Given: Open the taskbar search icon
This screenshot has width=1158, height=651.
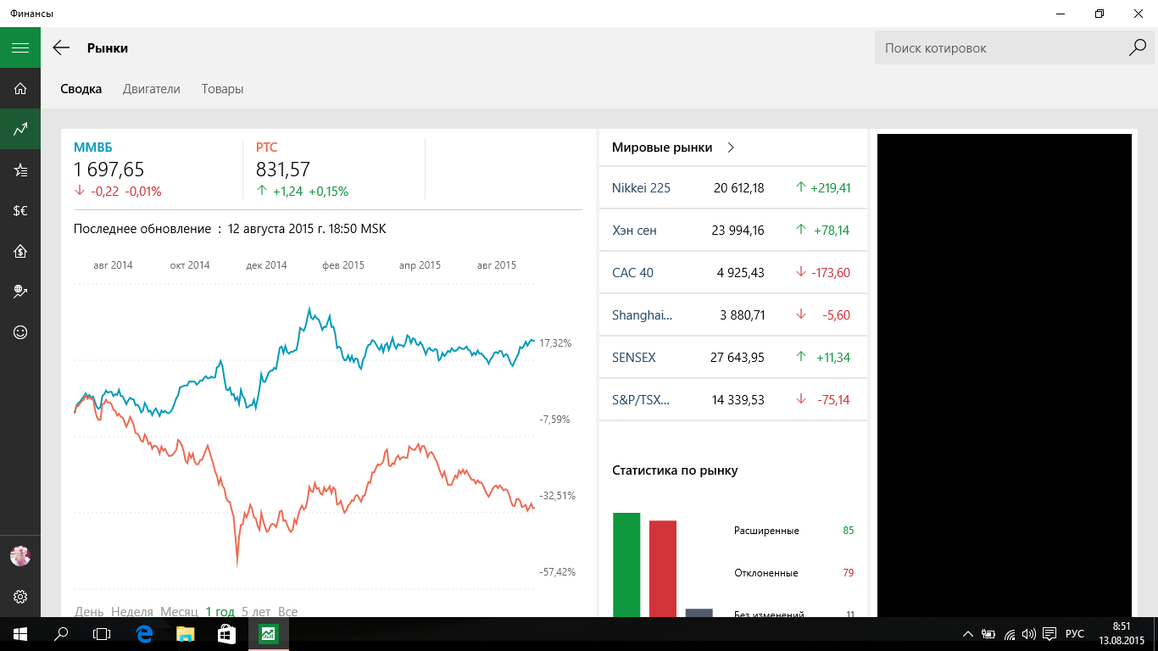Looking at the screenshot, I should coord(61,634).
